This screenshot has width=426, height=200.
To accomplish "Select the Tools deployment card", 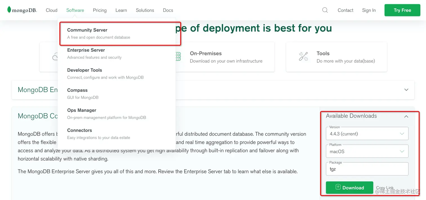I will [x=336, y=57].
